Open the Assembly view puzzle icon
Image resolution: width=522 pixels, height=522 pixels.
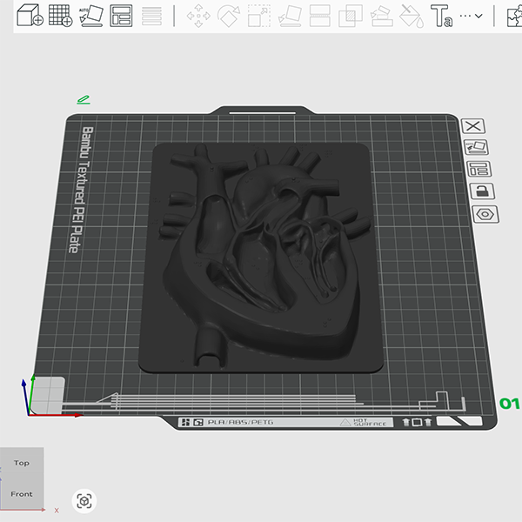click(x=515, y=16)
